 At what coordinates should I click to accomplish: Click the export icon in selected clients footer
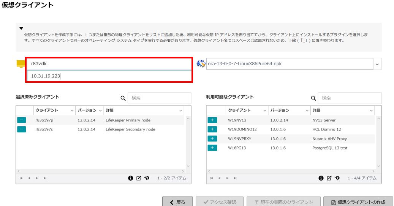click(138, 178)
